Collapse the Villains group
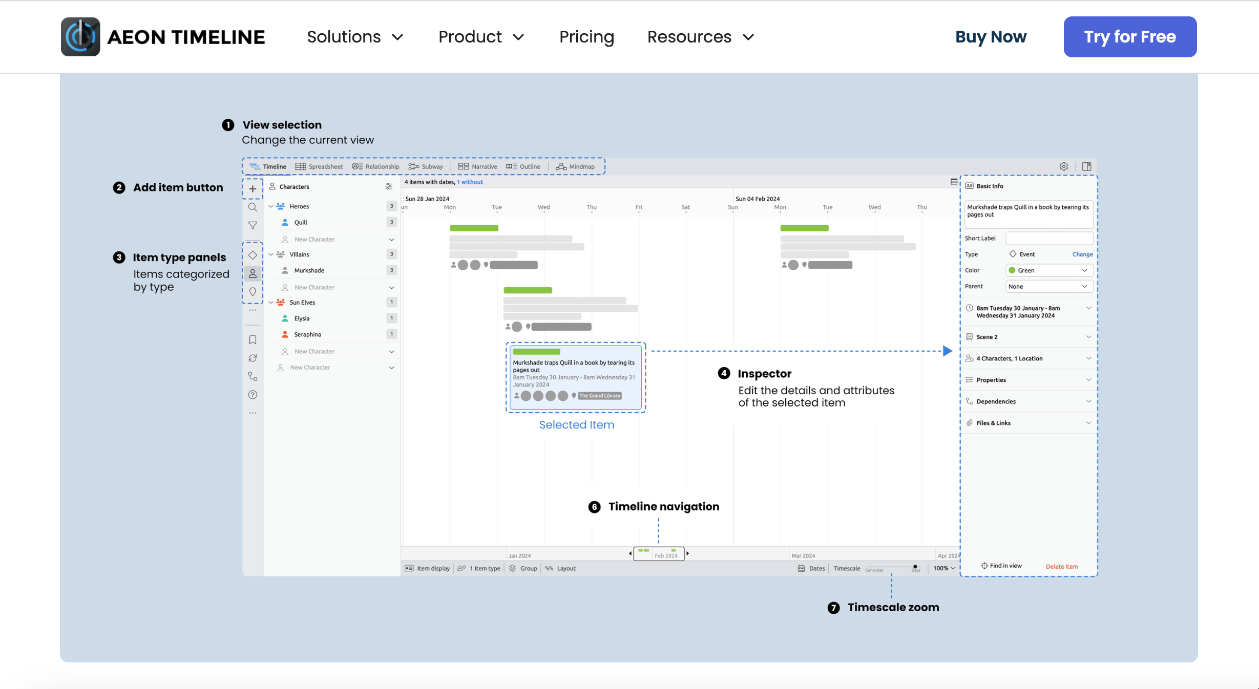Screen dimensions: 1259x689 [271, 254]
